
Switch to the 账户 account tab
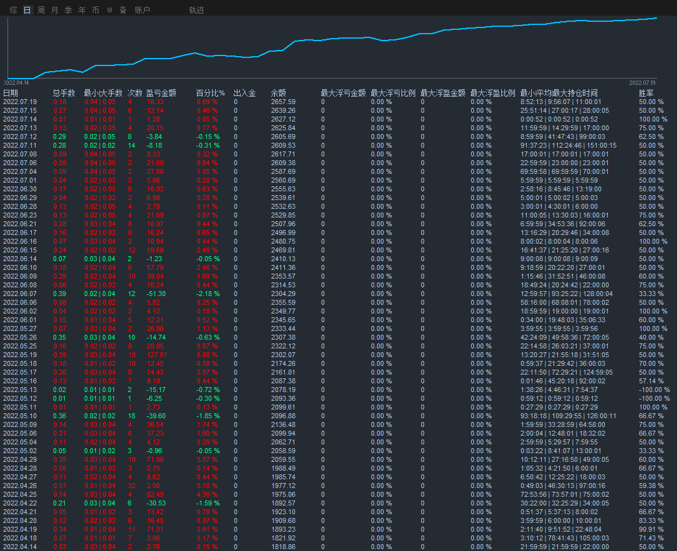(142, 10)
